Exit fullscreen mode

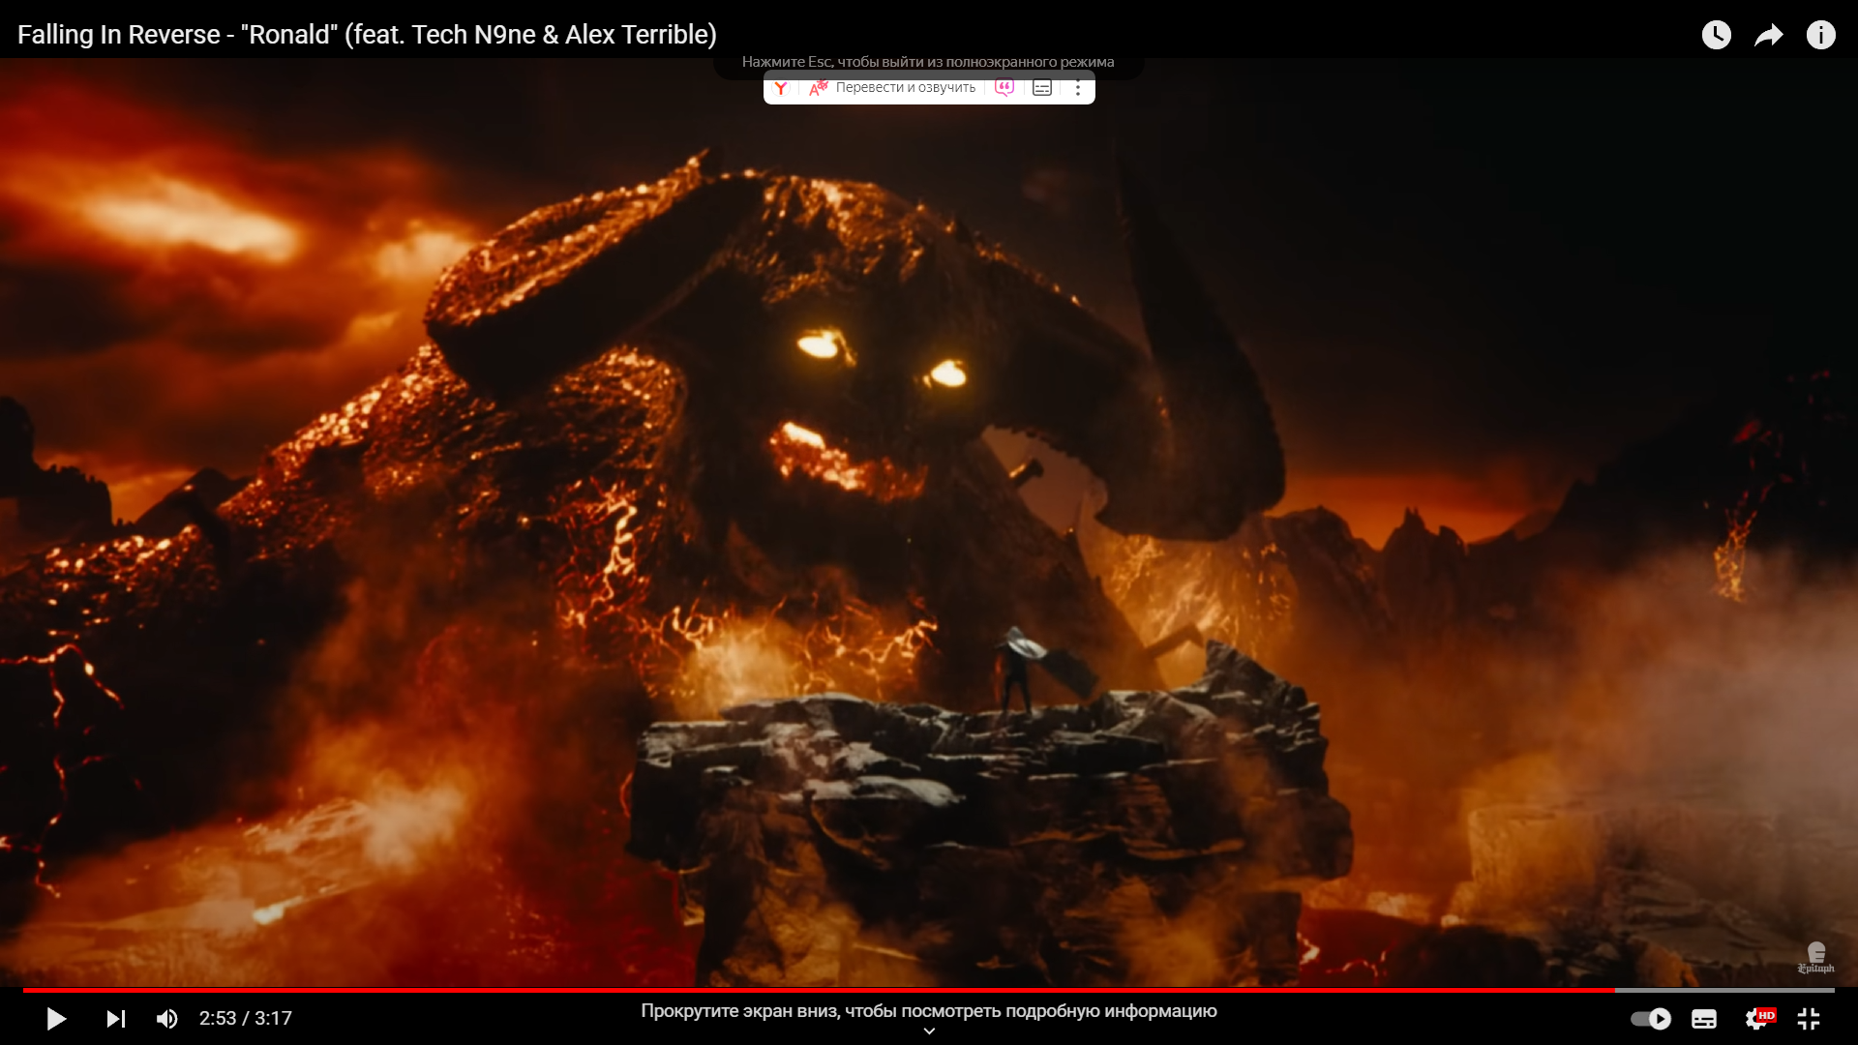pyautogui.click(x=1809, y=1019)
